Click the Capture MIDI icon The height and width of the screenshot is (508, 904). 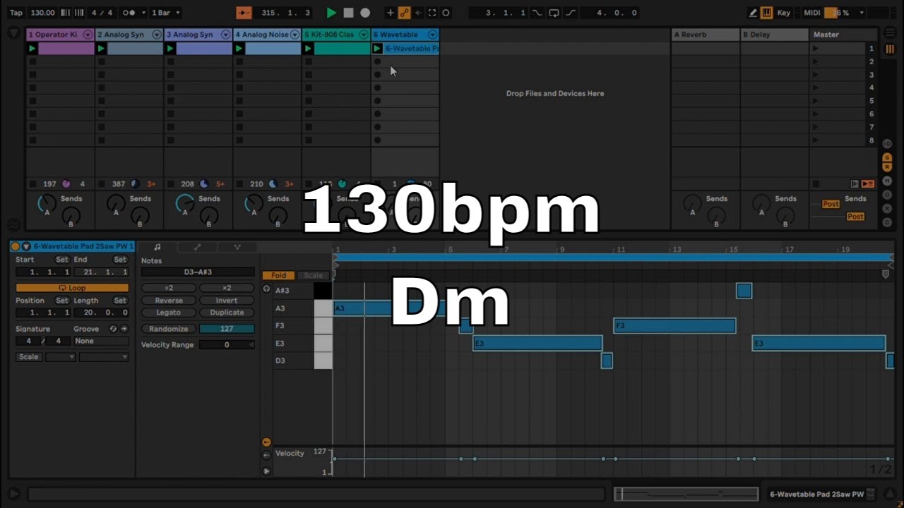tap(432, 13)
